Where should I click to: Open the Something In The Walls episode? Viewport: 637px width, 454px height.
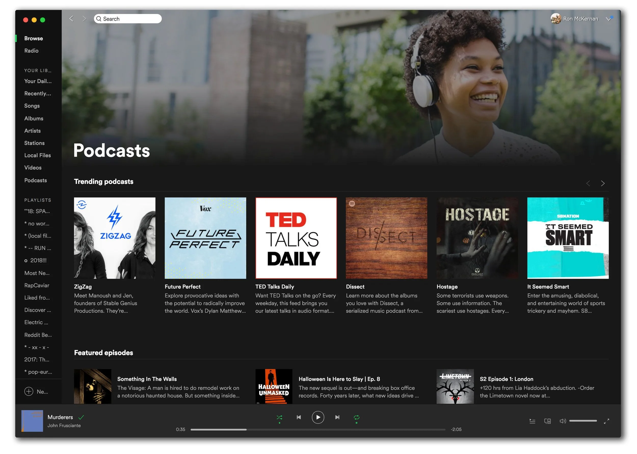click(147, 379)
